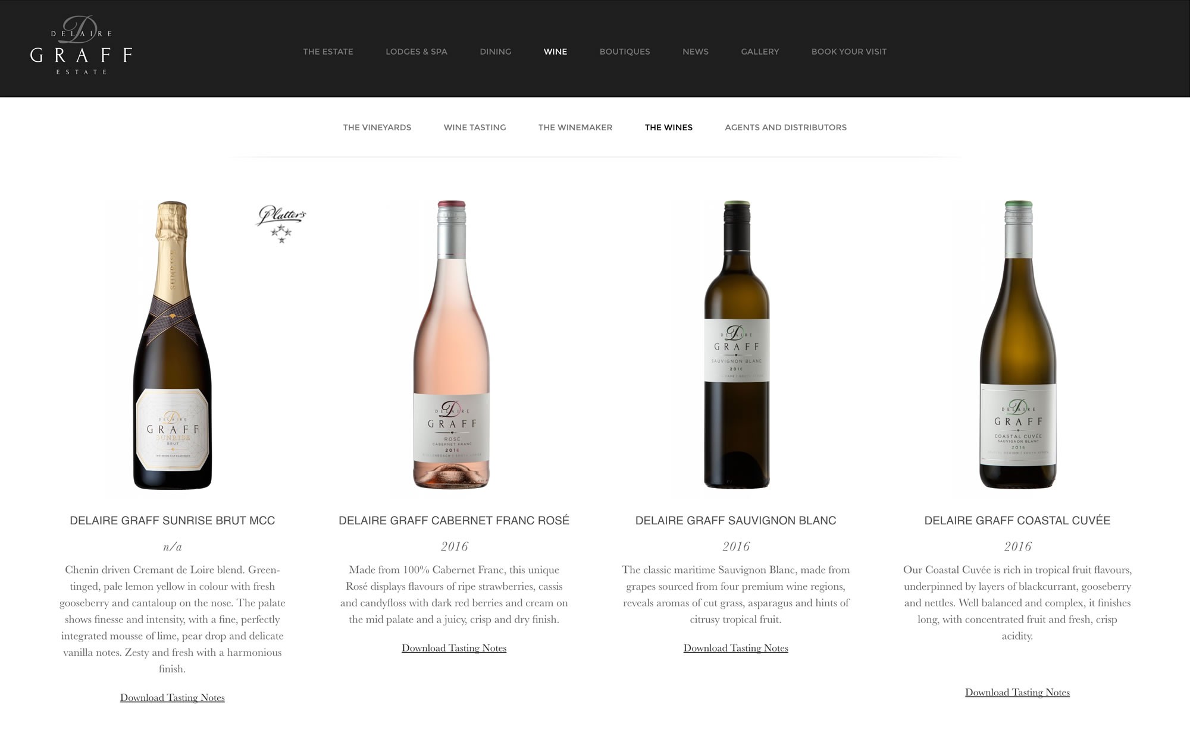
Task: Download tasting notes for Sunrise Brut MCC
Action: coord(173,697)
